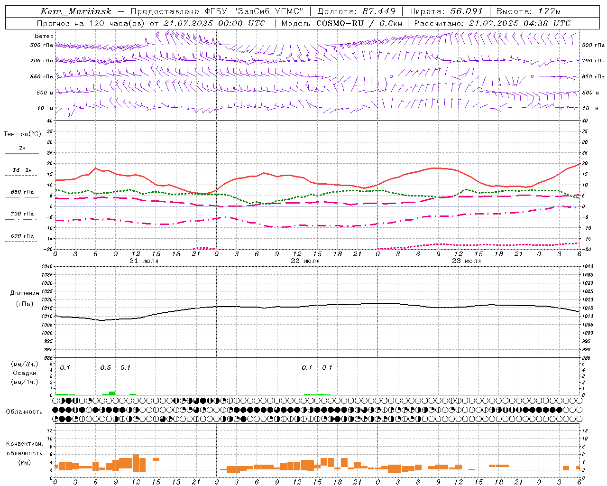This screenshot has height=486, width=607.
Task: Click the "Тем-ра(°C)" temperature panel label
Action: point(22,134)
